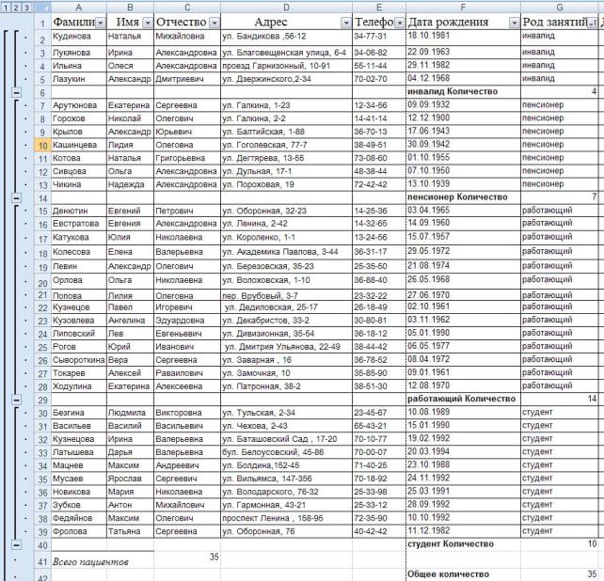This screenshot has height=581, width=604.
Task: Click address бул. Белоусовский, 45-86
Action: tap(273, 452)
